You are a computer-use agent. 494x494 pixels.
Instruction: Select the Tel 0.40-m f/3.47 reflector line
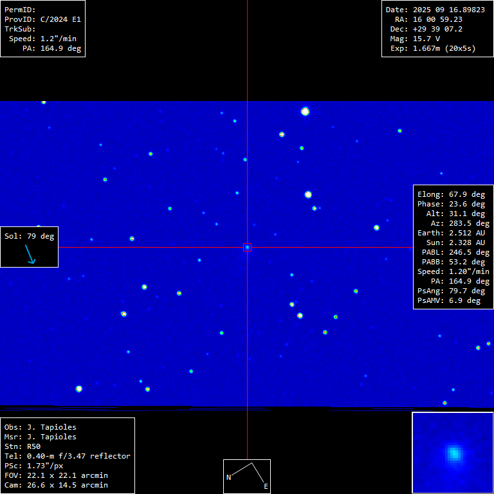(67, 456)
